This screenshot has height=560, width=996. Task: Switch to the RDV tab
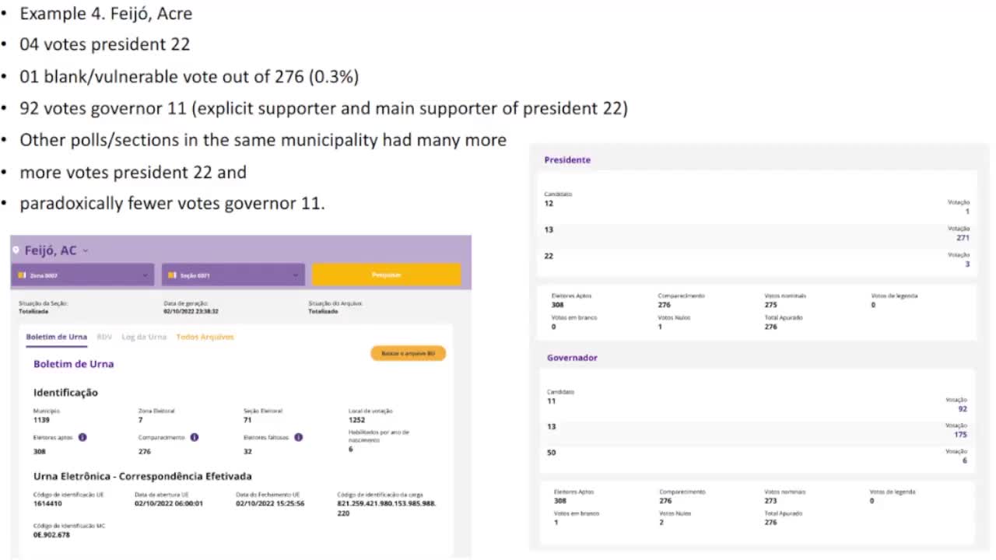104,337
